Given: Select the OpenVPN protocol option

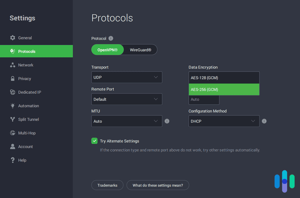Looking at the screenshot, I should coord(107,50).
